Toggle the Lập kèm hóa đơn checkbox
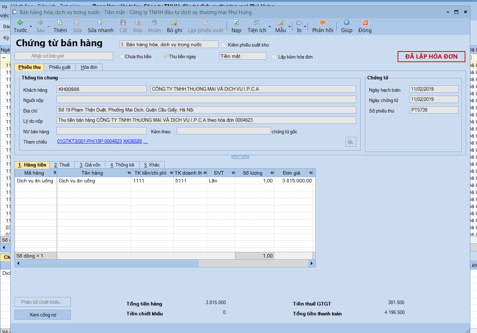Image resolution: width=477 pixels, height=333 pixels. point(274,57)
